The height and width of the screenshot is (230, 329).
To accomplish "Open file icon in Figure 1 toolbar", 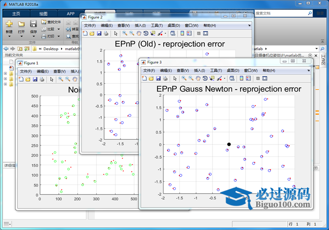I will point(28,79).
